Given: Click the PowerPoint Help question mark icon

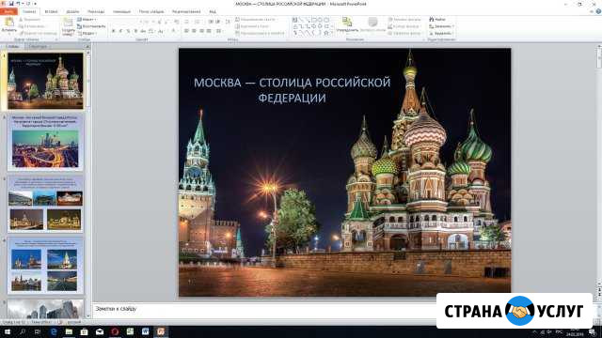Looking at the screenshot, I should 598,11.
